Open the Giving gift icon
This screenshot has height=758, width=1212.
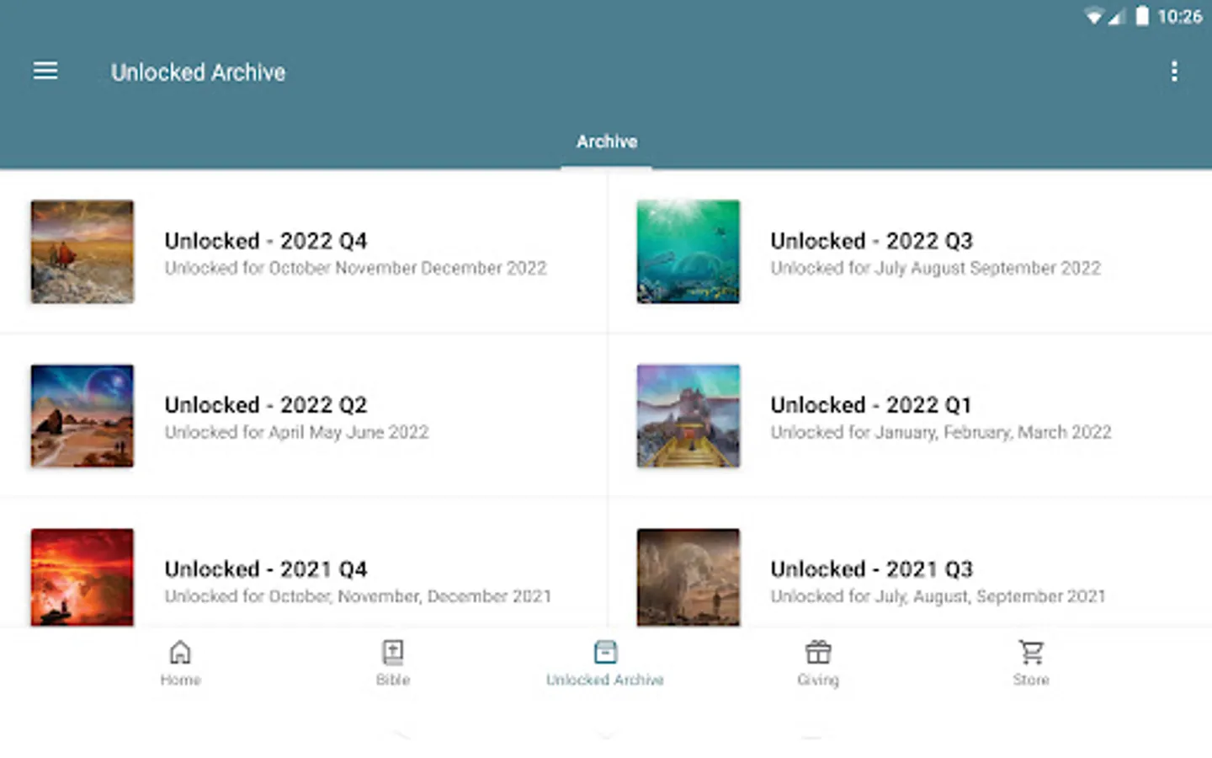(818, 654)
